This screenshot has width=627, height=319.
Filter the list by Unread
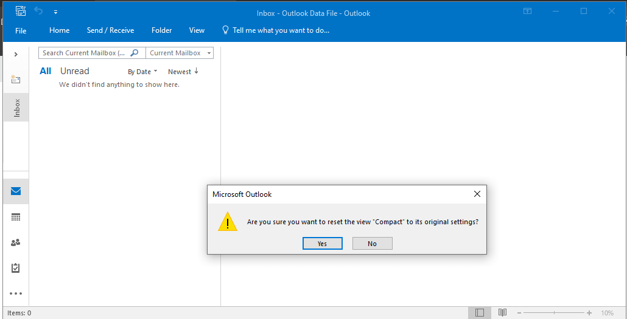75,71
